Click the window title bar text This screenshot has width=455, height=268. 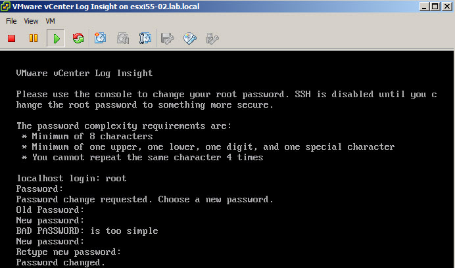(x=106, y=7)
